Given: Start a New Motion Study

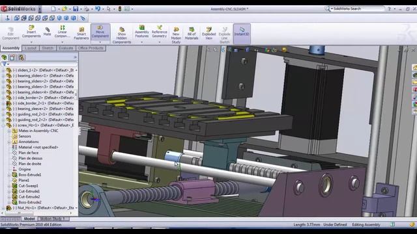Looking at the screenshot, I should tap(176, 35).
